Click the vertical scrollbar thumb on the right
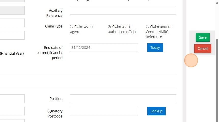 tap(217, 76)
